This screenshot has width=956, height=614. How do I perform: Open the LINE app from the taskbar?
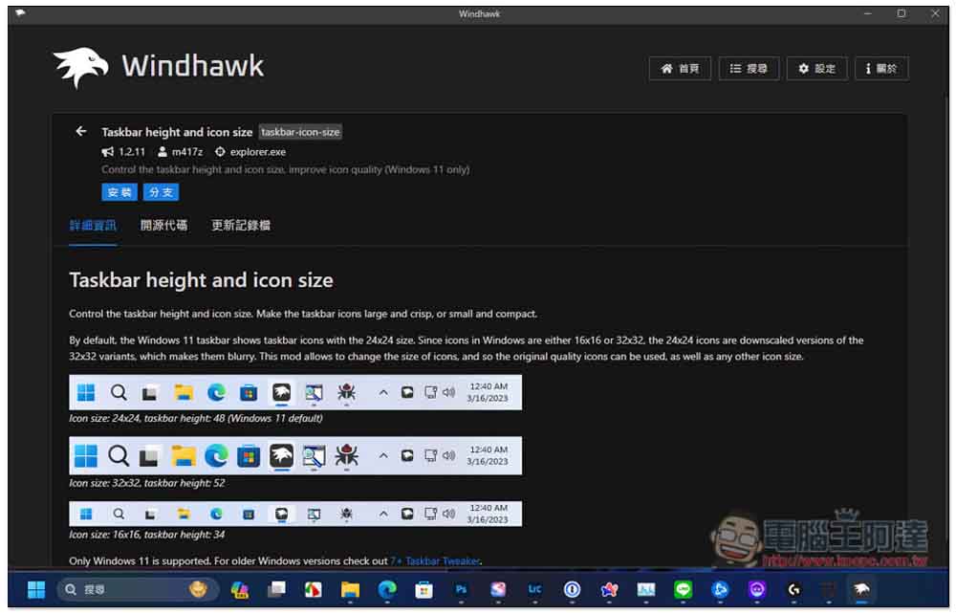(683, 589)
